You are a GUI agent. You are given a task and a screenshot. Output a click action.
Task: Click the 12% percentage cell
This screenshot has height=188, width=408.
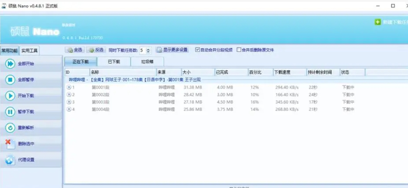click(x=254, y=87)
